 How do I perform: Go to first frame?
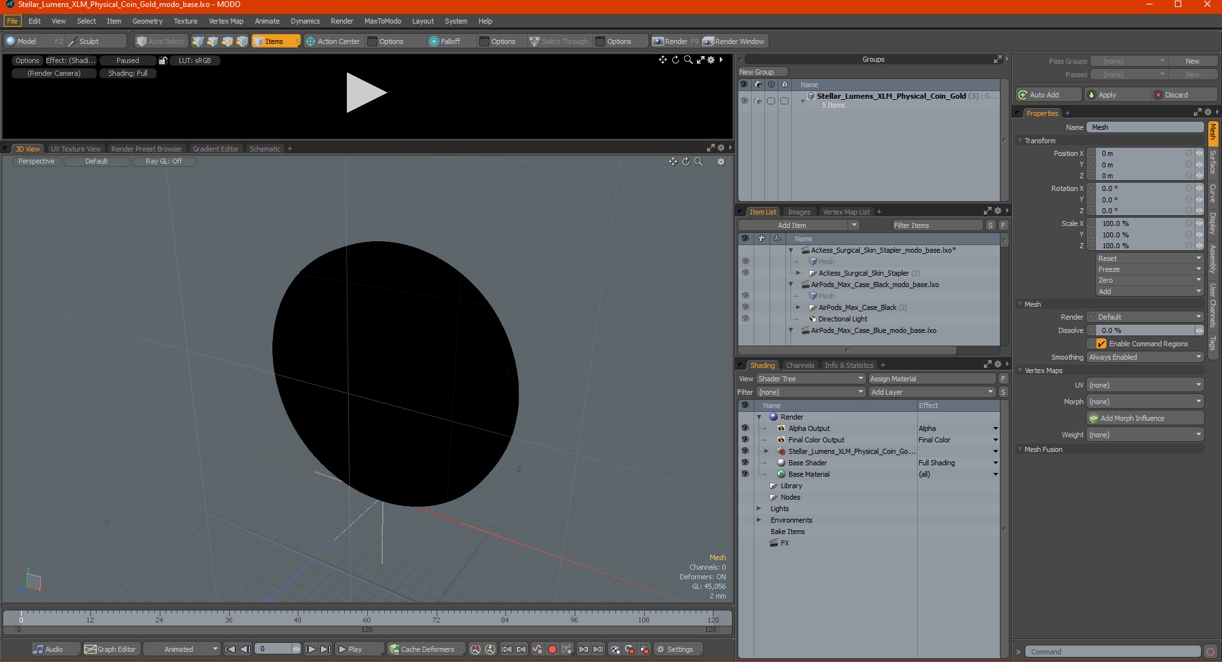pos(230,649)
